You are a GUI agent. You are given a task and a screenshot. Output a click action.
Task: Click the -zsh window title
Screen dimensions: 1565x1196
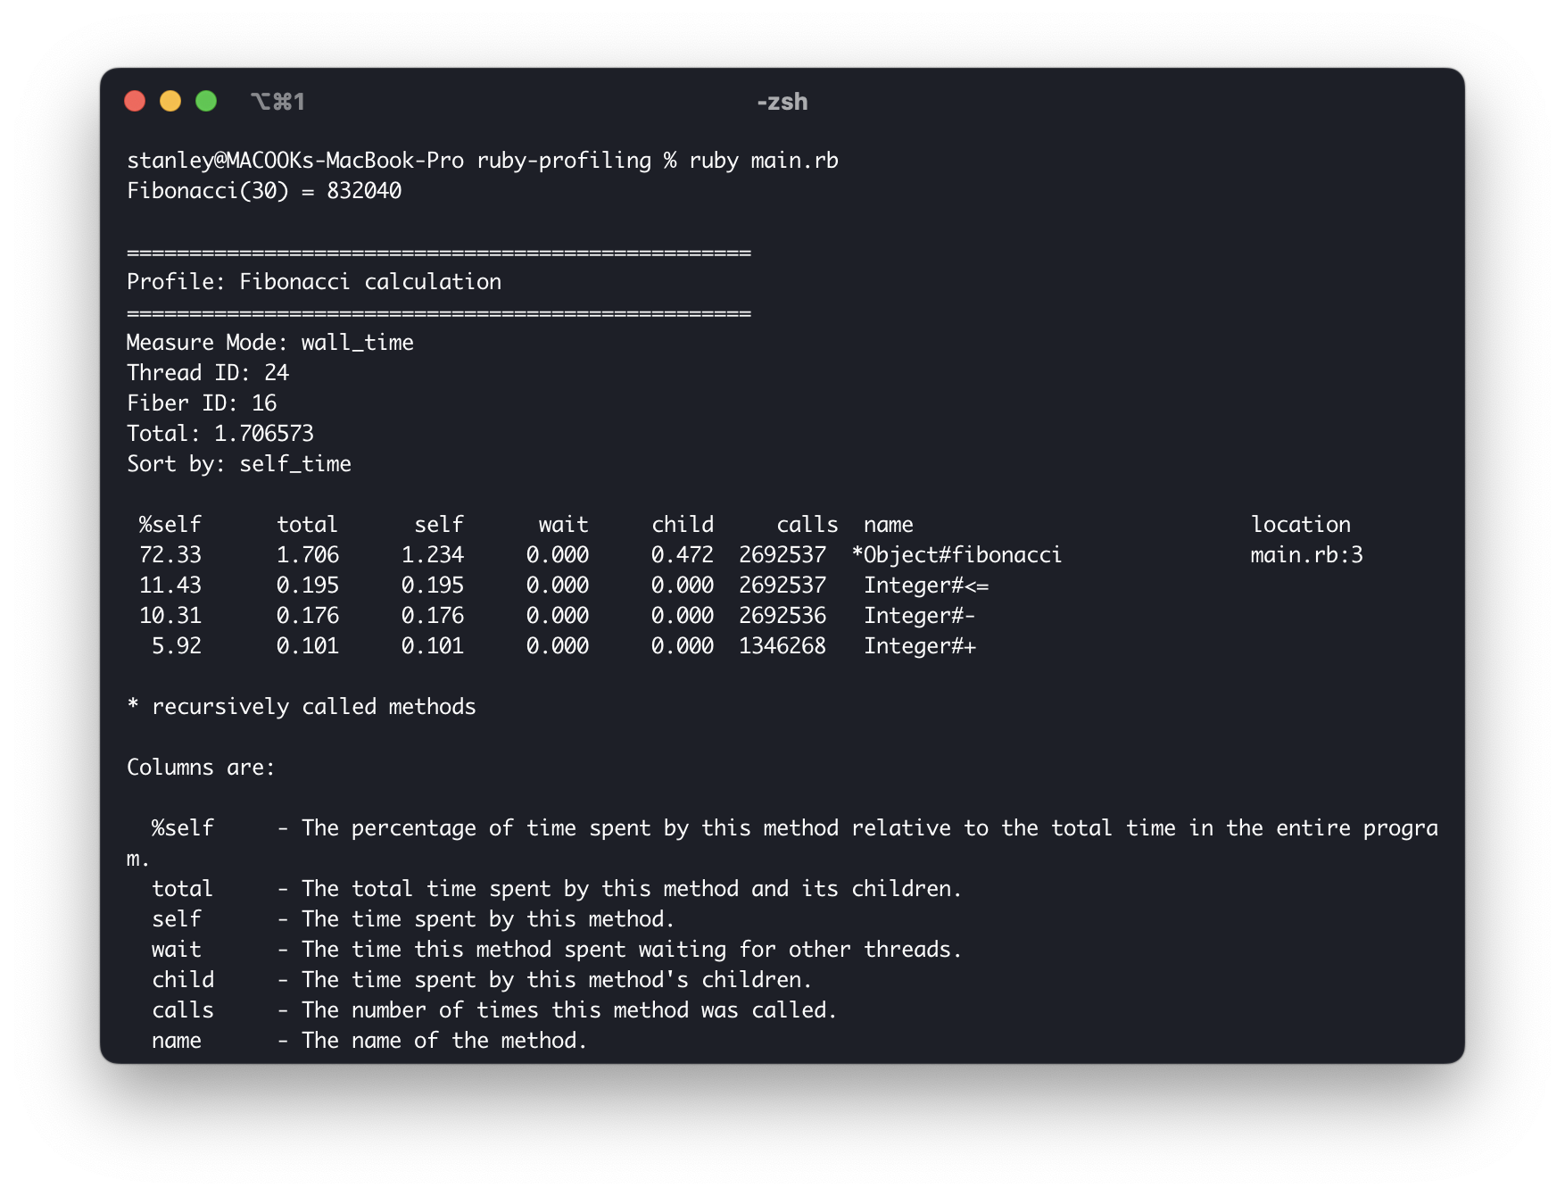pyautogui.click(x=782, y=102)
